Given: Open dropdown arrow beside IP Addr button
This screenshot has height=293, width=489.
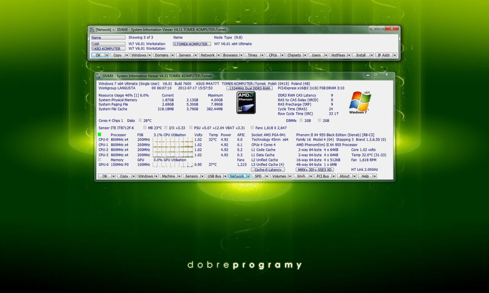Looking at the screenshot, I should 394,55.
